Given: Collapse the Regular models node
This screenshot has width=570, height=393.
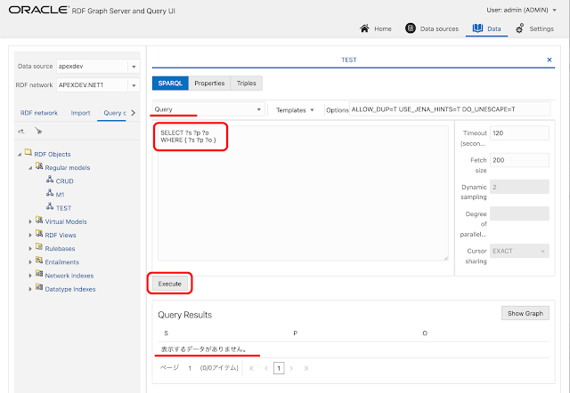Looking at the screenshot, I should (x=30, y=168).
